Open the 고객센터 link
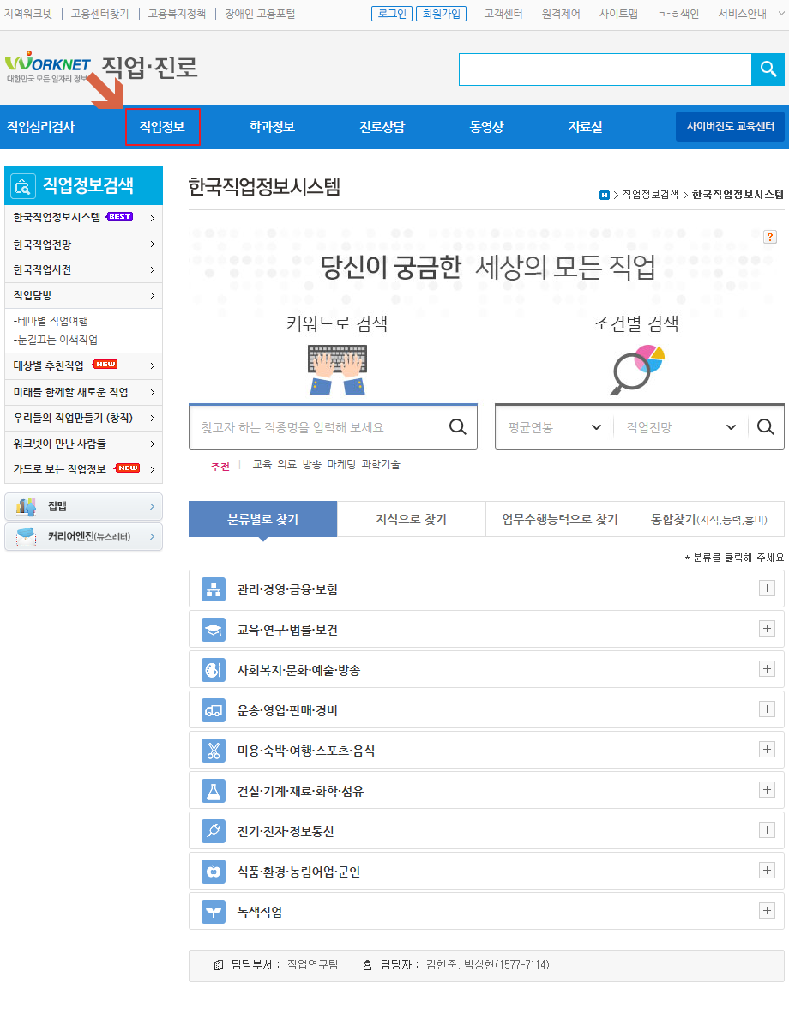789x1020 pixels. [x=503, y=14]
